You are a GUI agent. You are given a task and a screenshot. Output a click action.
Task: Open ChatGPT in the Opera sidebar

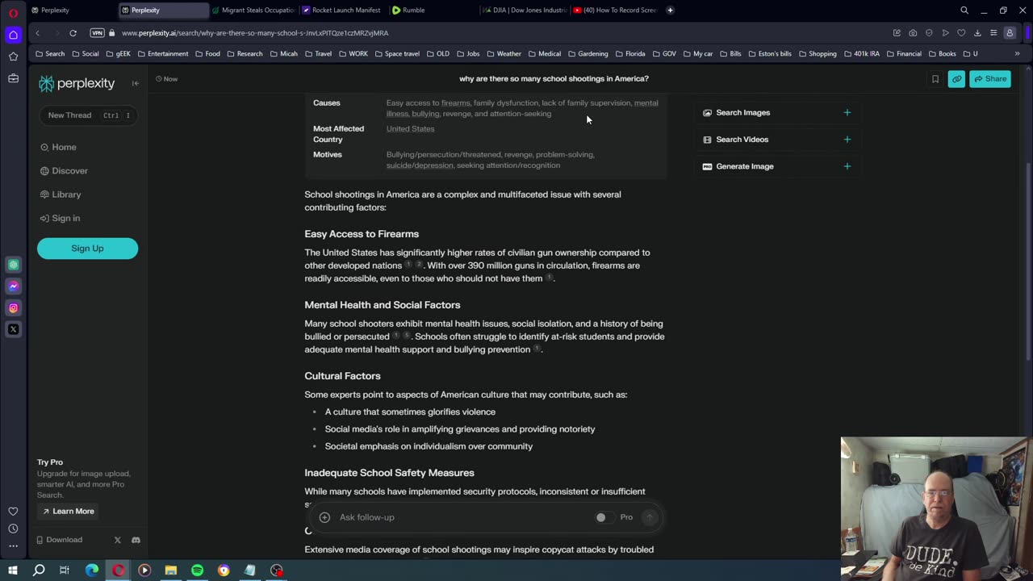pos(13,265)
